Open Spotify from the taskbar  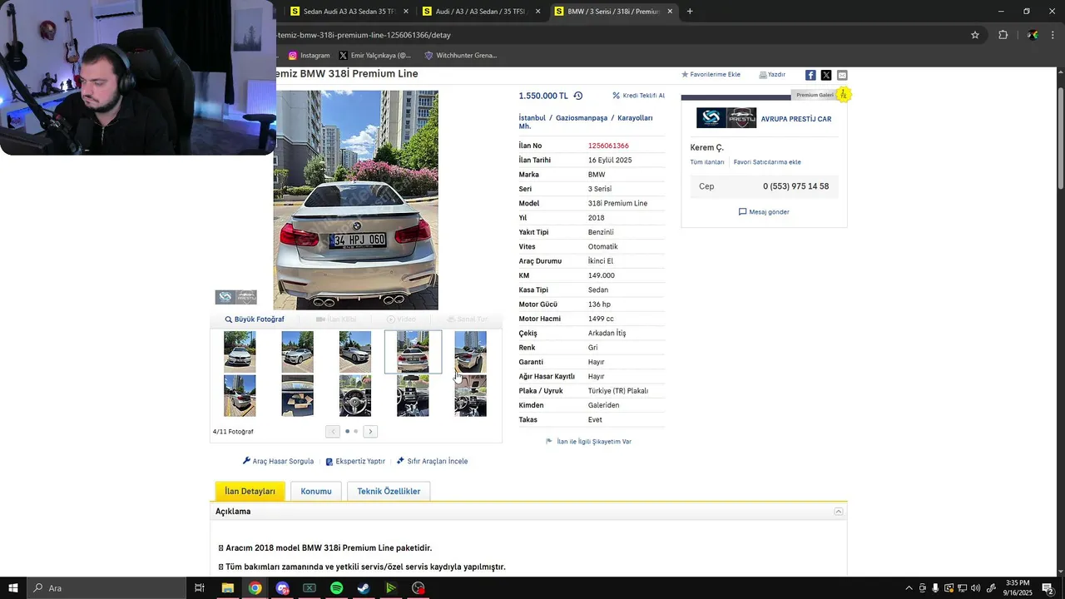click(336, 588)
